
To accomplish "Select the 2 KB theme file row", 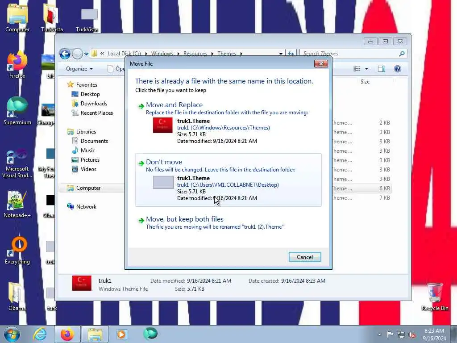I will point(361,123).
